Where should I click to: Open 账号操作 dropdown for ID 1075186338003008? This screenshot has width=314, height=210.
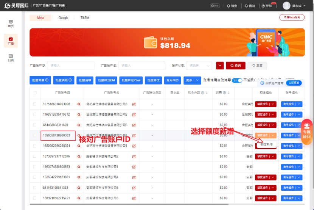(292, 104)
